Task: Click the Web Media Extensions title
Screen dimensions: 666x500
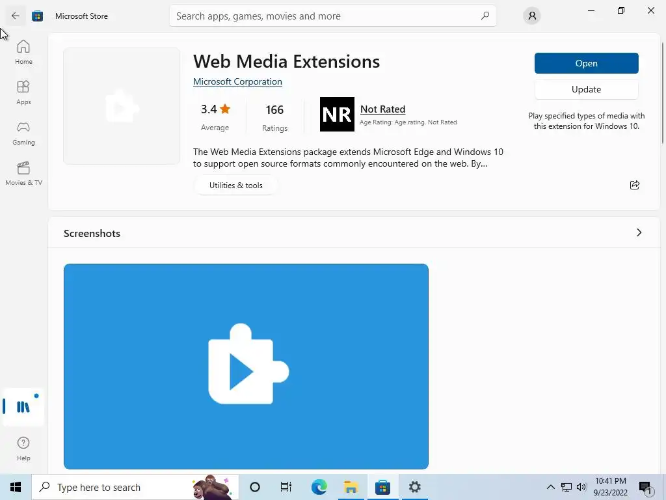Action: point(286,61)
